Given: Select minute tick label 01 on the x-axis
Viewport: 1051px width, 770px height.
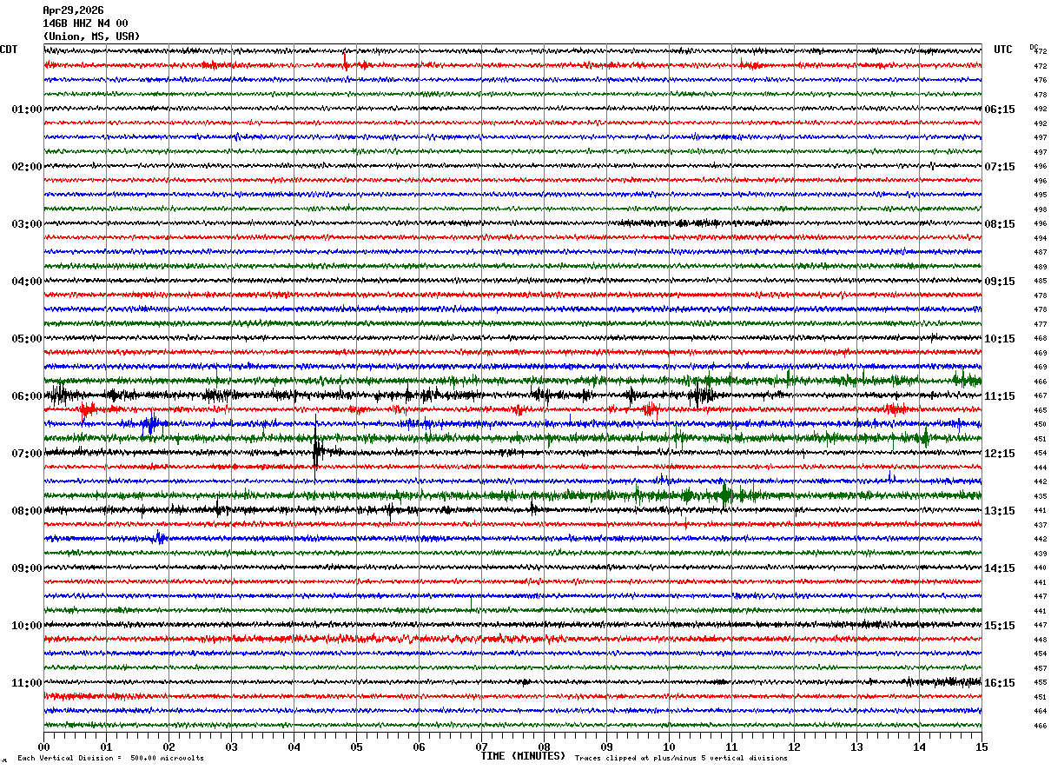Looking at the screenshot, I should click(x=106, y=747).
